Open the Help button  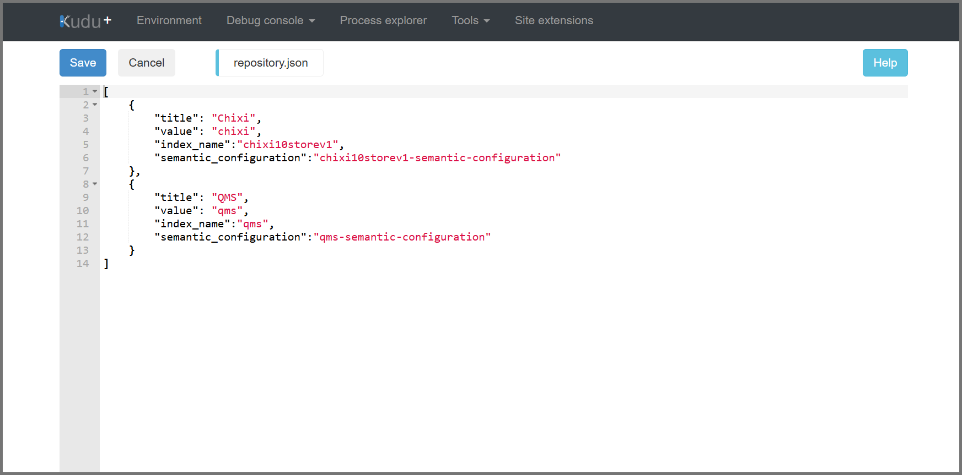click(884, 63)
